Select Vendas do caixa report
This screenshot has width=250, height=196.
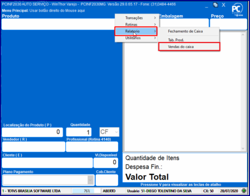point(189,47)
